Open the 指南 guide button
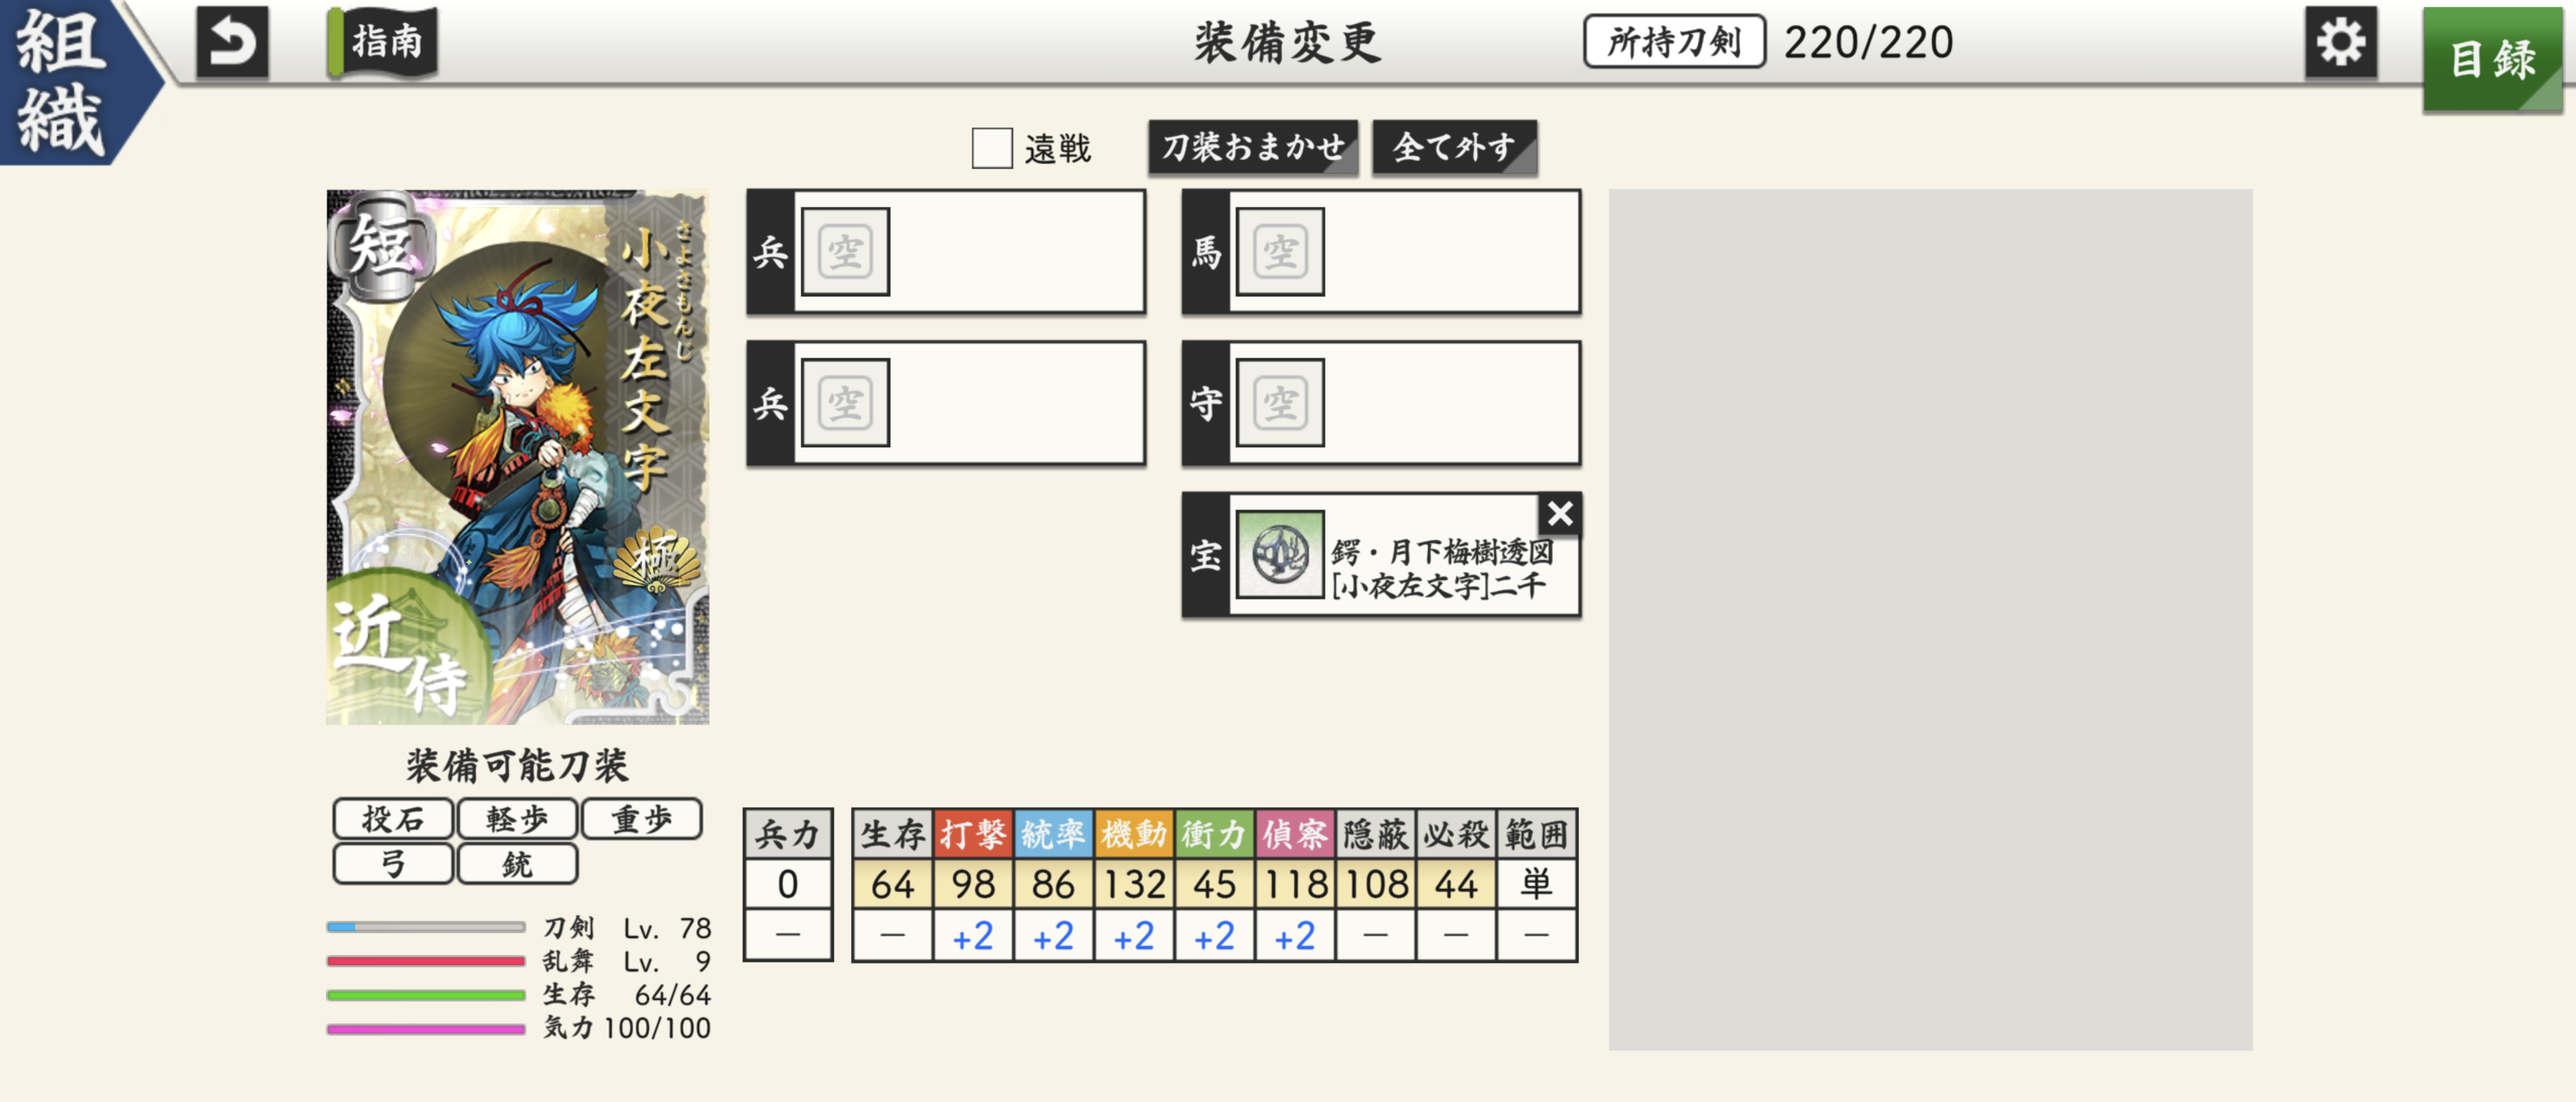Viewport: 2576px width, 1102px height. coord(383,42)
